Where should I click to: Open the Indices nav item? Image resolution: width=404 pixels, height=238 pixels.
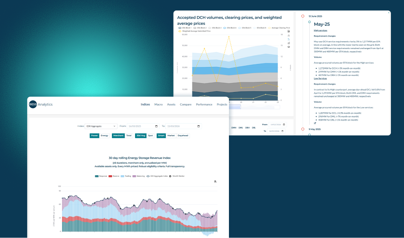click(145, 104)
